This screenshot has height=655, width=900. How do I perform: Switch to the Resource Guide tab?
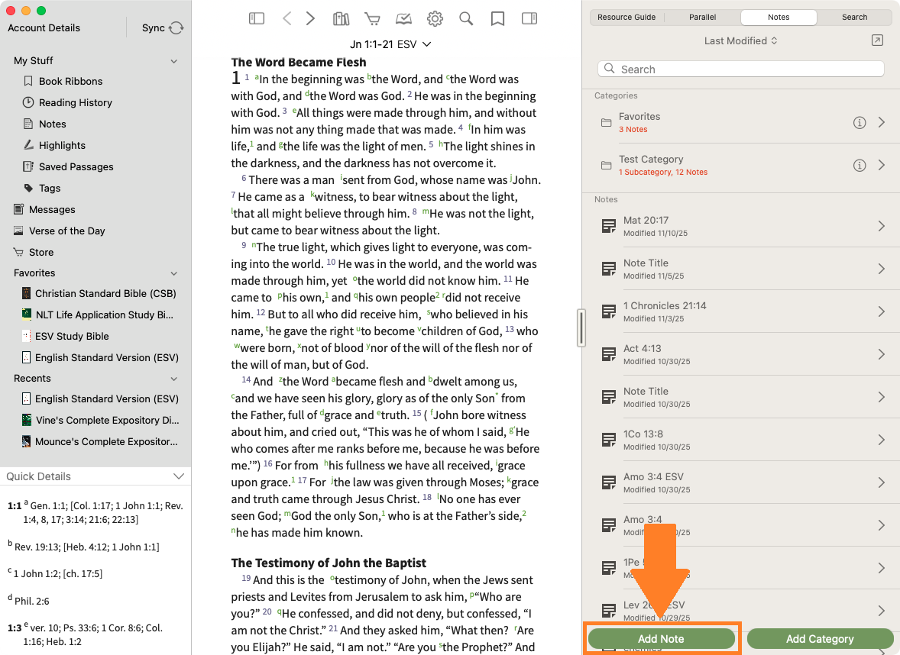point(626,17)
